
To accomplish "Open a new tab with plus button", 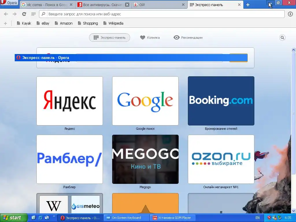I will [x=248, y=5].
